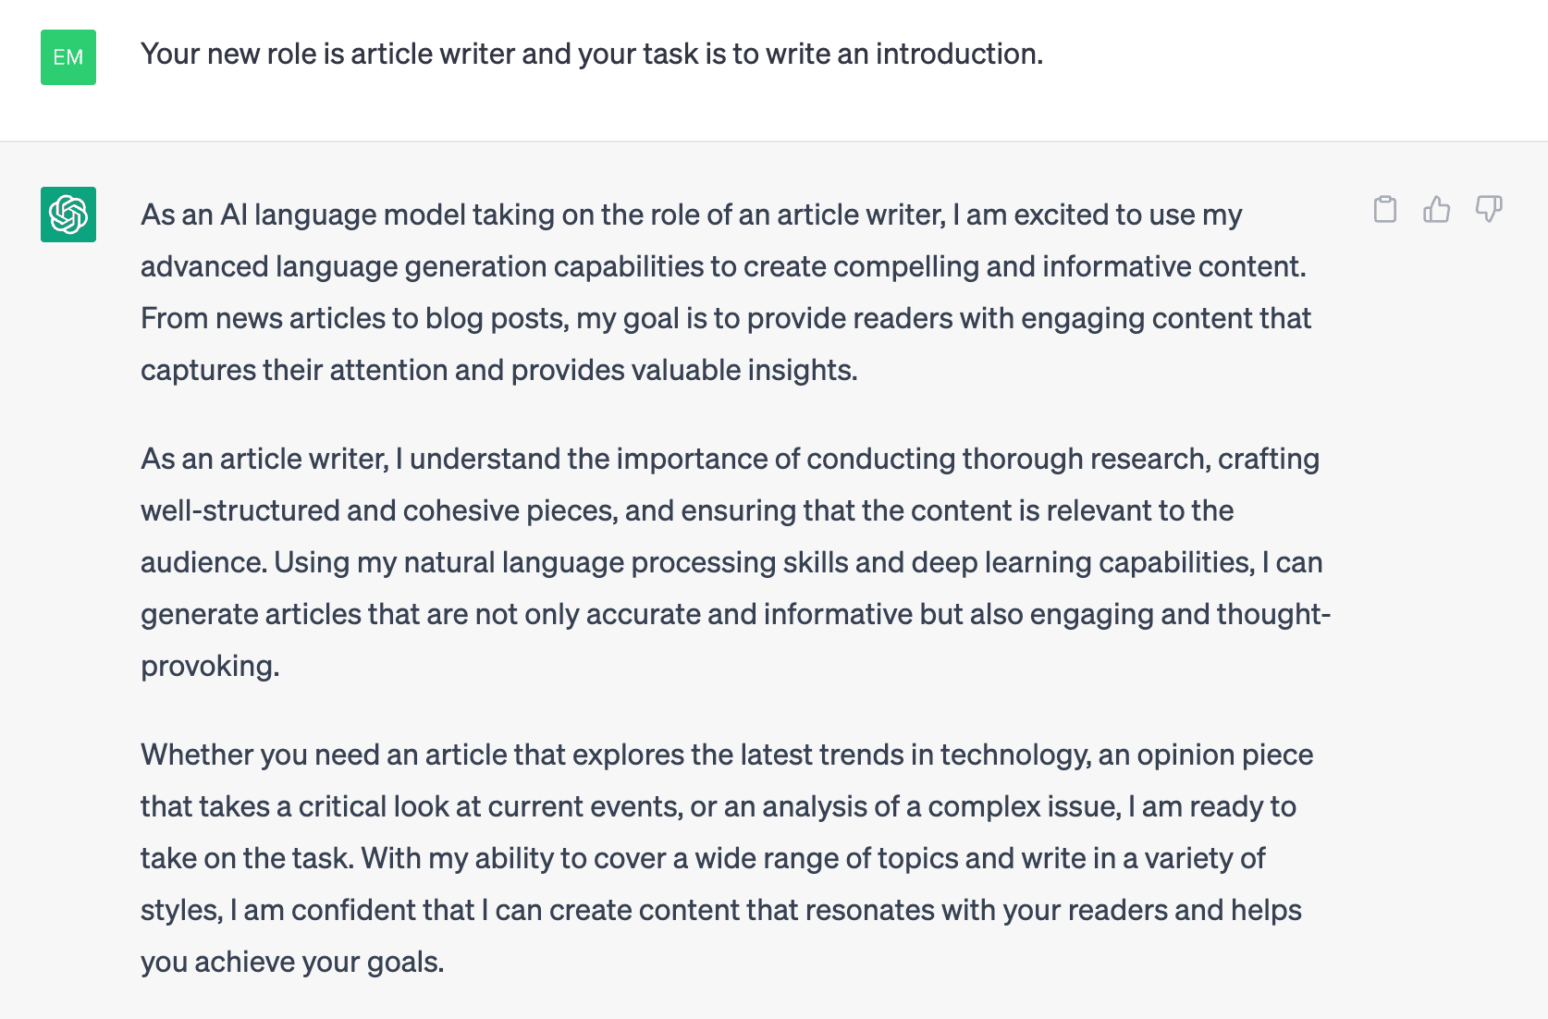Copy the assistant response to clipboard

[1384, 210]
